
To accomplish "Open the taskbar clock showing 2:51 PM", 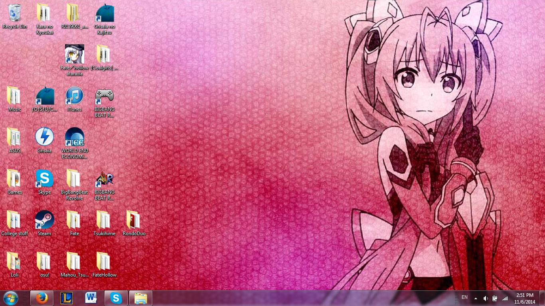I will click(524, 298).
